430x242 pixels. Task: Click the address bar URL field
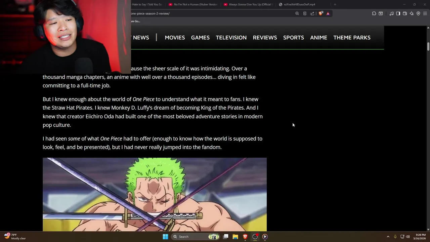pos(212,13)
